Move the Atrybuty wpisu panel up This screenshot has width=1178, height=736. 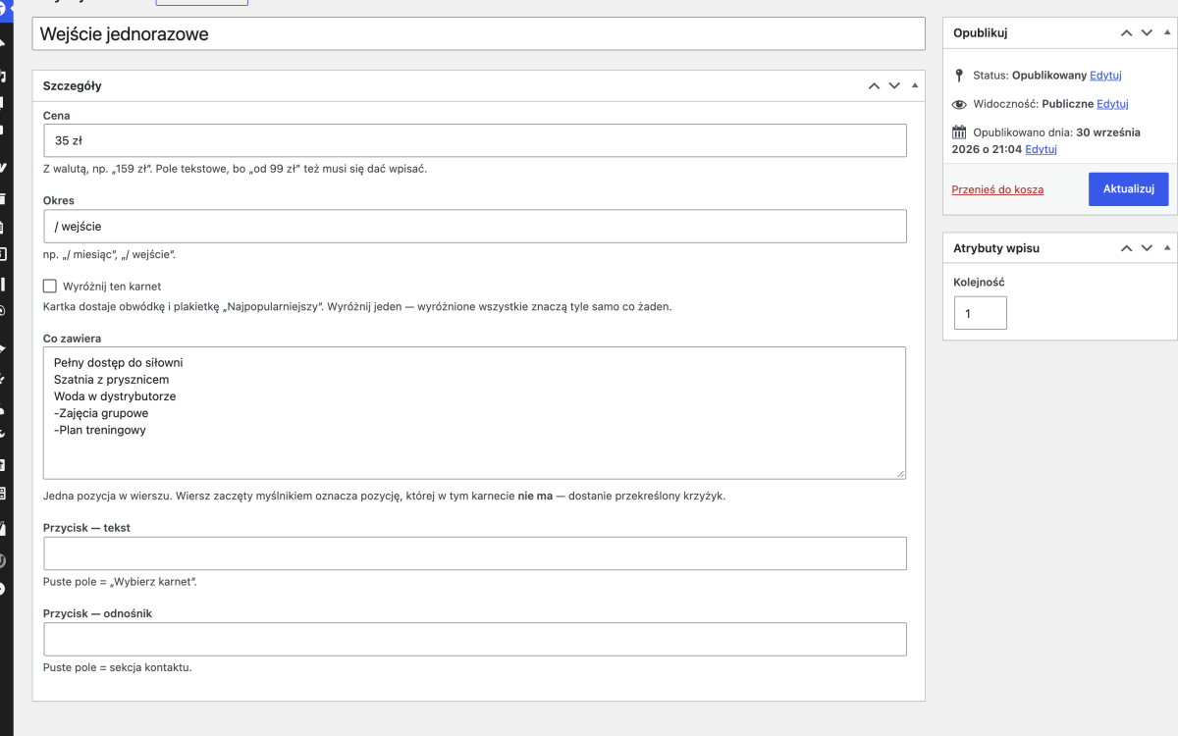tap(1127, 248)
